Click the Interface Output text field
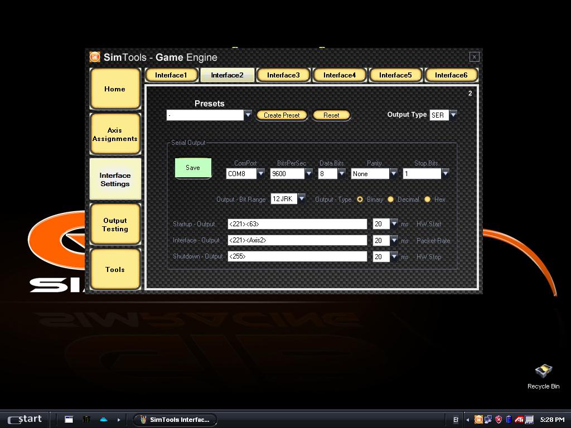The width and height of the screenshot is (571, 428). click(x=297, y=240)
